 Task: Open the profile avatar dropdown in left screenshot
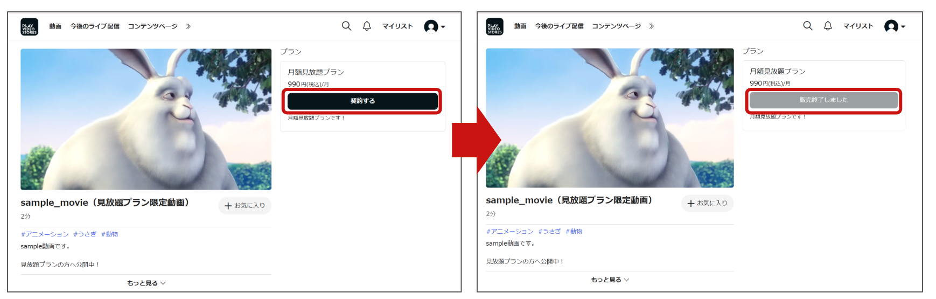coord(434,26)
